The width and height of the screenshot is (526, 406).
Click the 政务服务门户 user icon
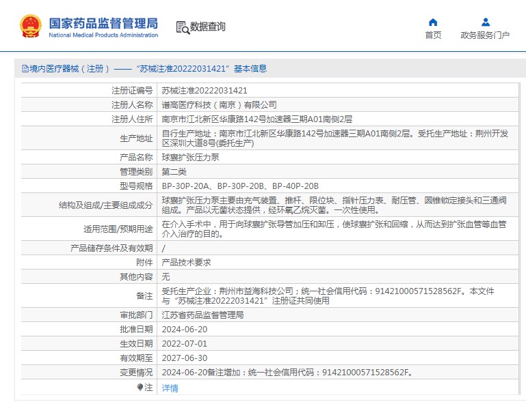click(x=486, y=23)
